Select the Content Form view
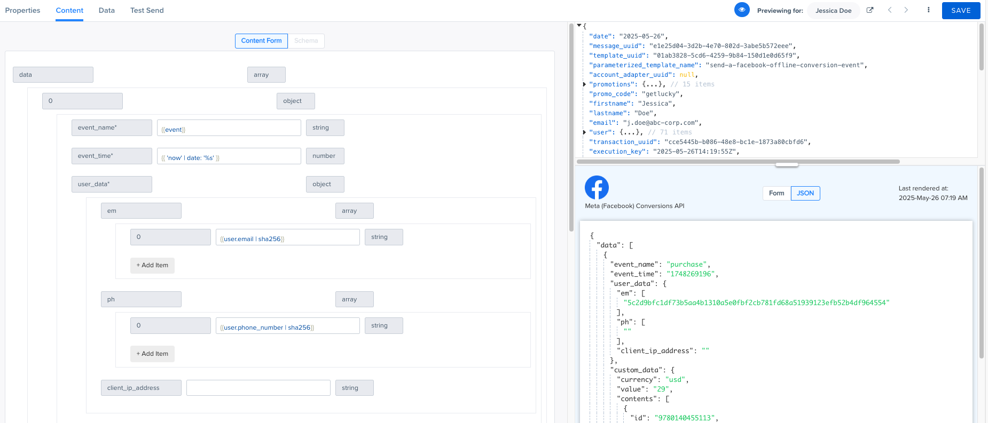This screenshot has height=423, width=988. click(x=261, y=41)
